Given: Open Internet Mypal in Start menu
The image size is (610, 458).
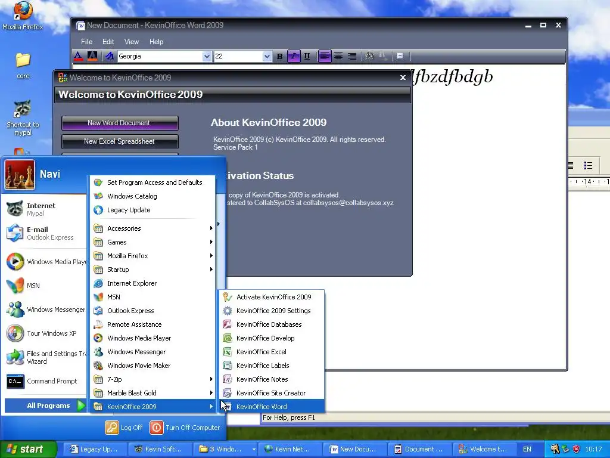Looking at the screenshot, I should pyautogui.click(x=45, y=209).
